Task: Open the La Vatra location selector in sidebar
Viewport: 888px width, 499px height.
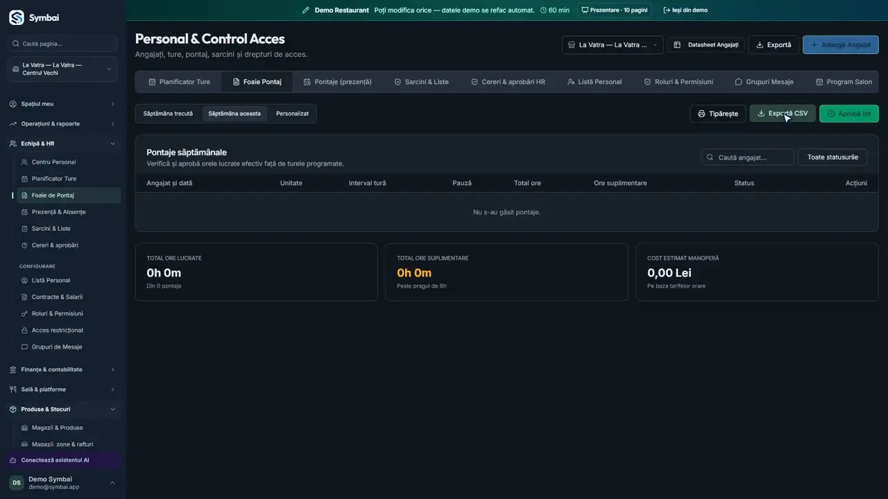Action: tap(62, 69)
